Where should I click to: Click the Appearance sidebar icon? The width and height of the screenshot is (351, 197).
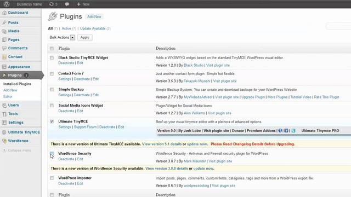click(x=4, y=67)
